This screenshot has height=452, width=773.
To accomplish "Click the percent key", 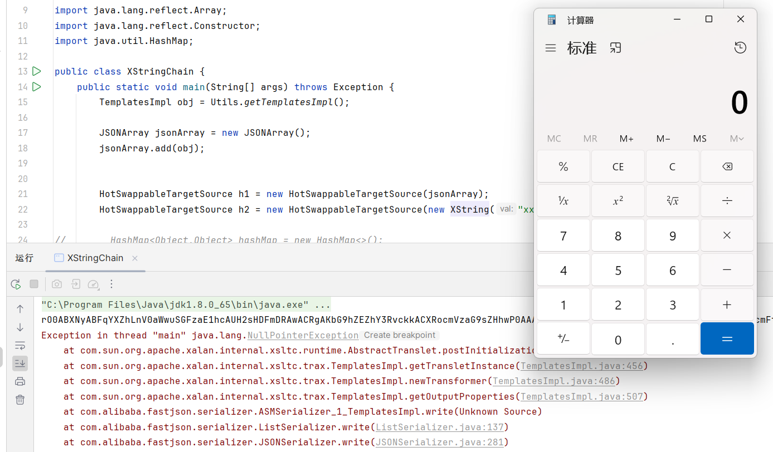I will click(x=563, y=167).
